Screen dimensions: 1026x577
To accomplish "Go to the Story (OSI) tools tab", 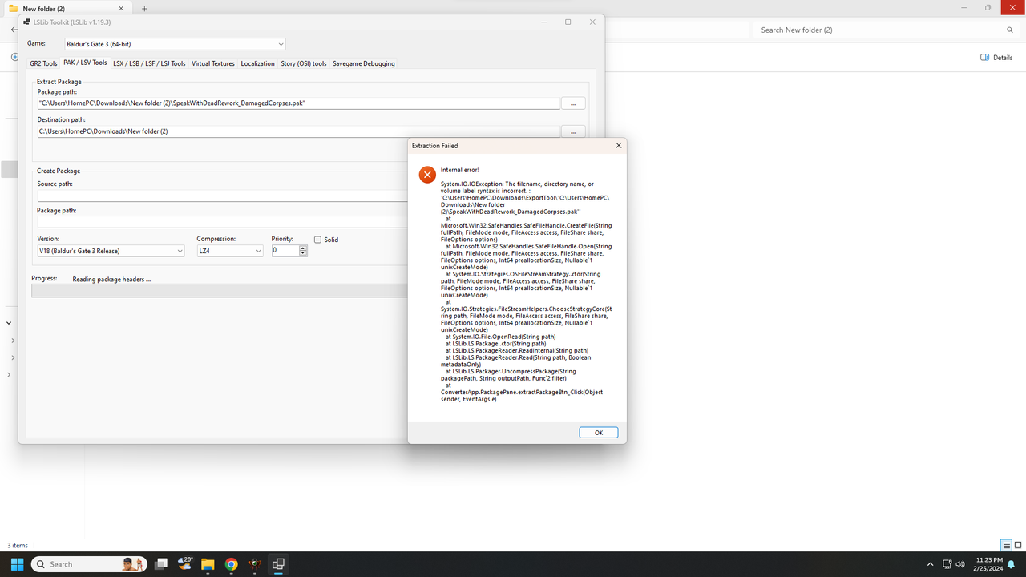I will [304, 63].
